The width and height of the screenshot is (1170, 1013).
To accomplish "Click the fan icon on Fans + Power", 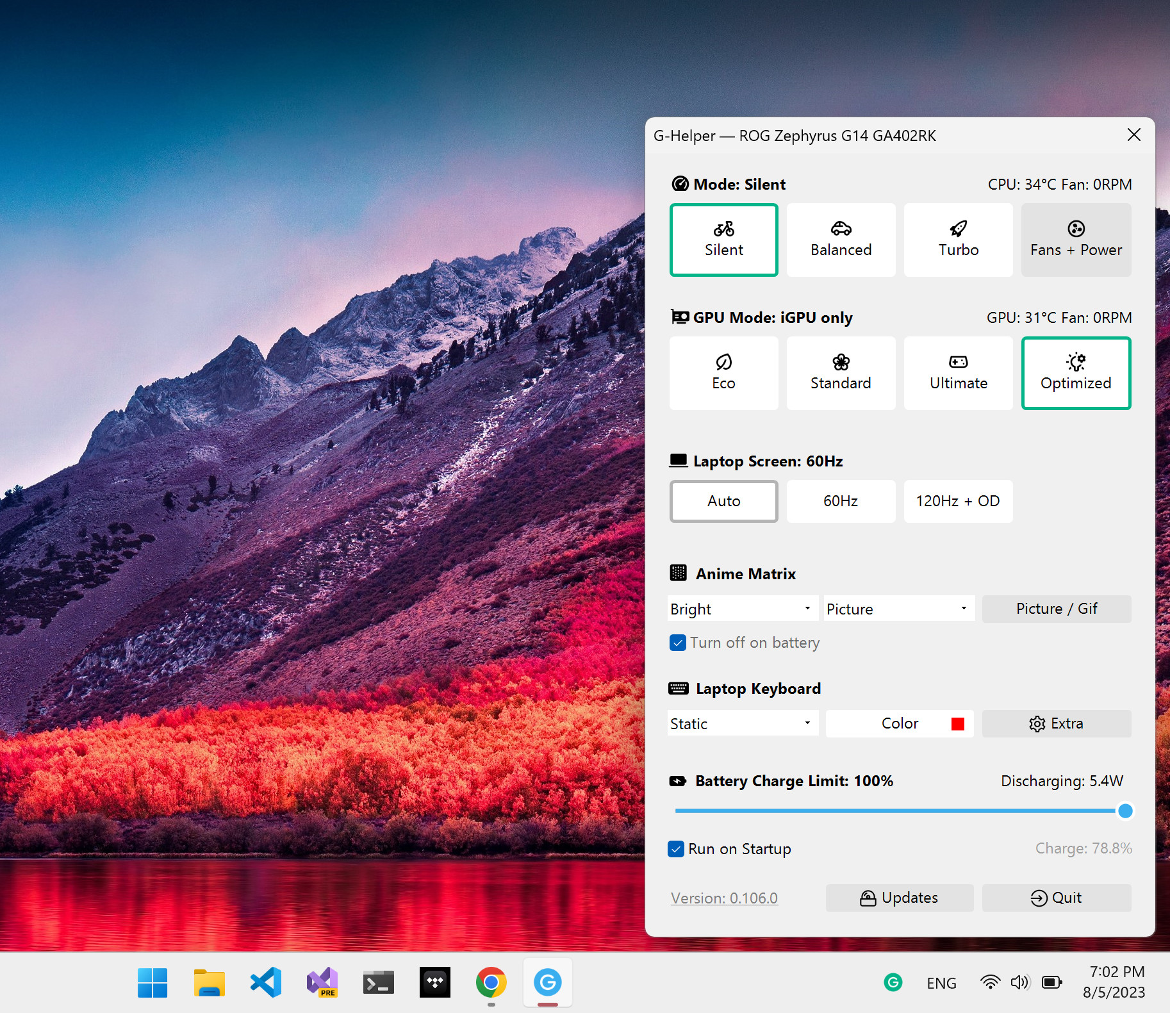I will point(1076,229).
